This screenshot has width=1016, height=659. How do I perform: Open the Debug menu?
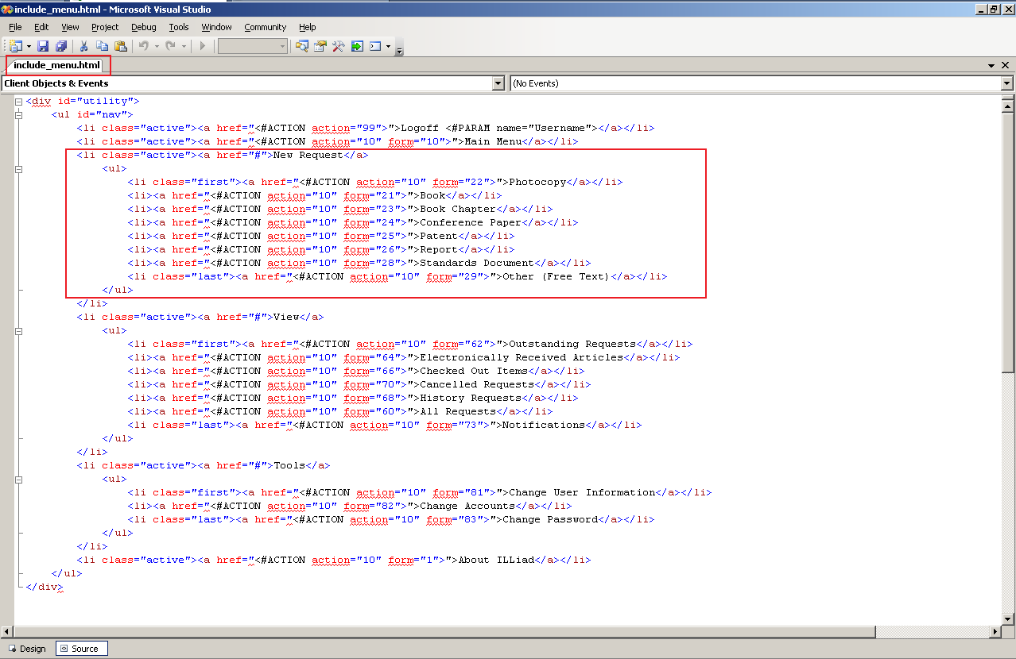coord(144,27)
